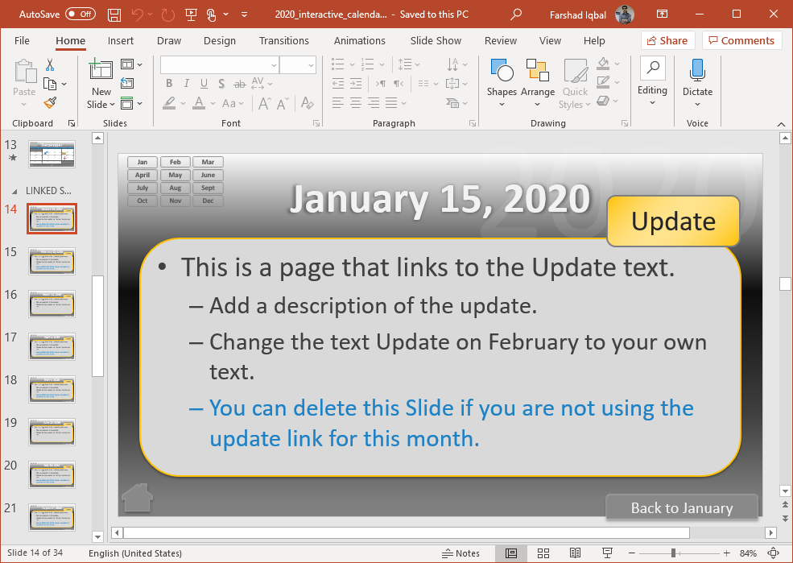Viewport: 793px width, 563px height.
Task: Click the Fit slide to window icon
Action: (x=772, y=553)
